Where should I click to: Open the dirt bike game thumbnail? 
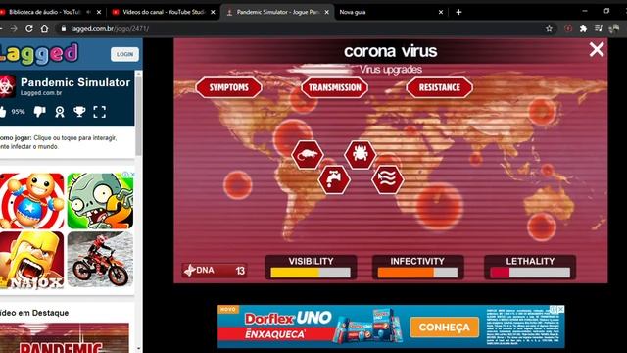[100, 260]
